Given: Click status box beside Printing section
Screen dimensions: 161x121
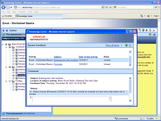Looking at the screenshot, I should [10, 81].
